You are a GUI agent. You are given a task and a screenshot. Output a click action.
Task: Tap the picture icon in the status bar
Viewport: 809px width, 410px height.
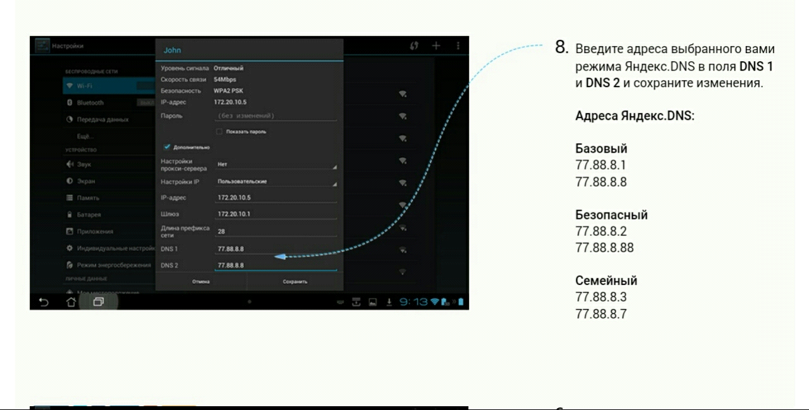[373, 302]
